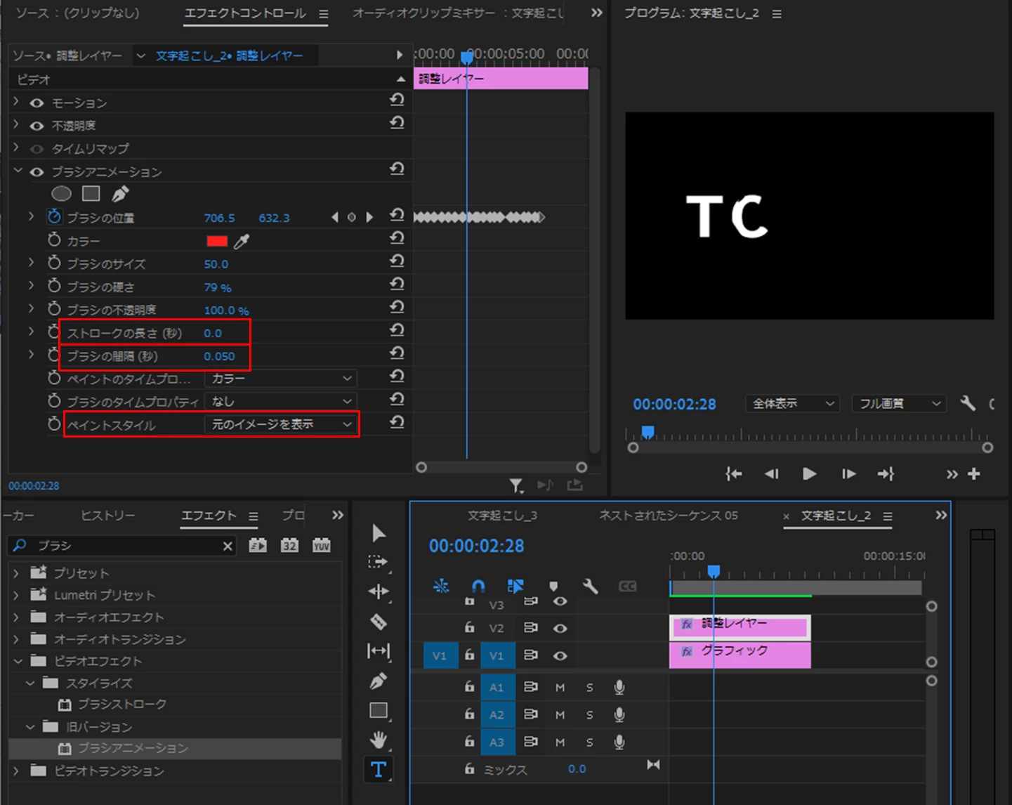The width and height of the screenshot is (1012, 805).
Task: Toggle linked selection in timeline
Action: (515, 586)
